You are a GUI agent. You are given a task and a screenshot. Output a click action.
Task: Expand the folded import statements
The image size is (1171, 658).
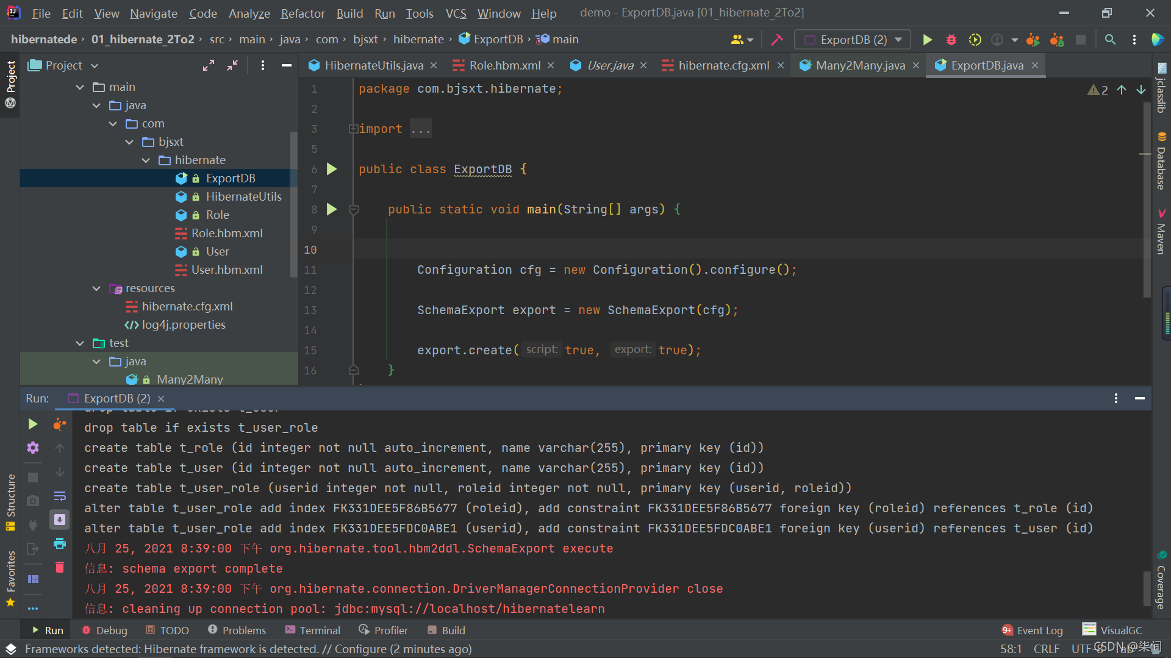pos(353,129)
